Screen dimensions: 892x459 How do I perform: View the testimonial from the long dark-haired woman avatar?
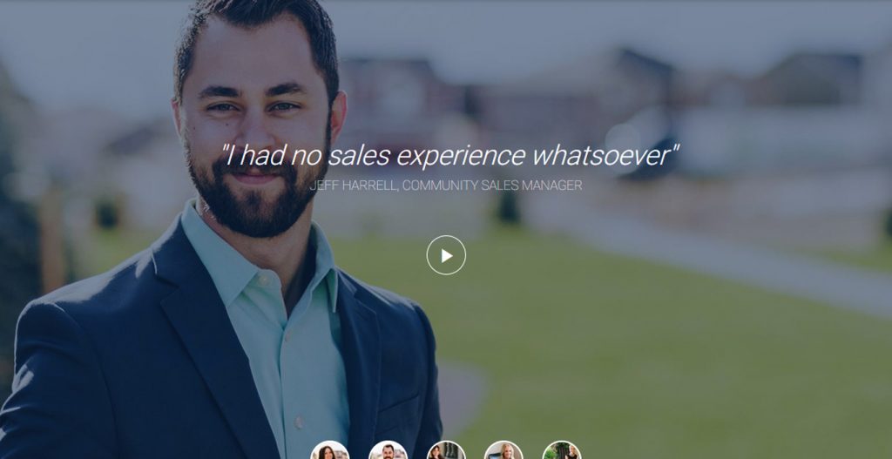click(x=330, y=450)
